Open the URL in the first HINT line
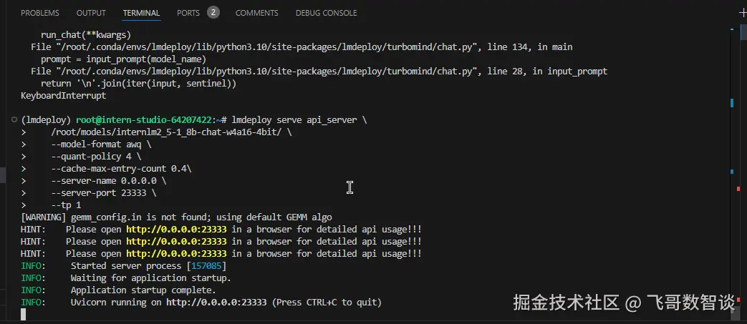Viewport: 747px width, 324px height. pyautogui.click(x=176, y=230)
